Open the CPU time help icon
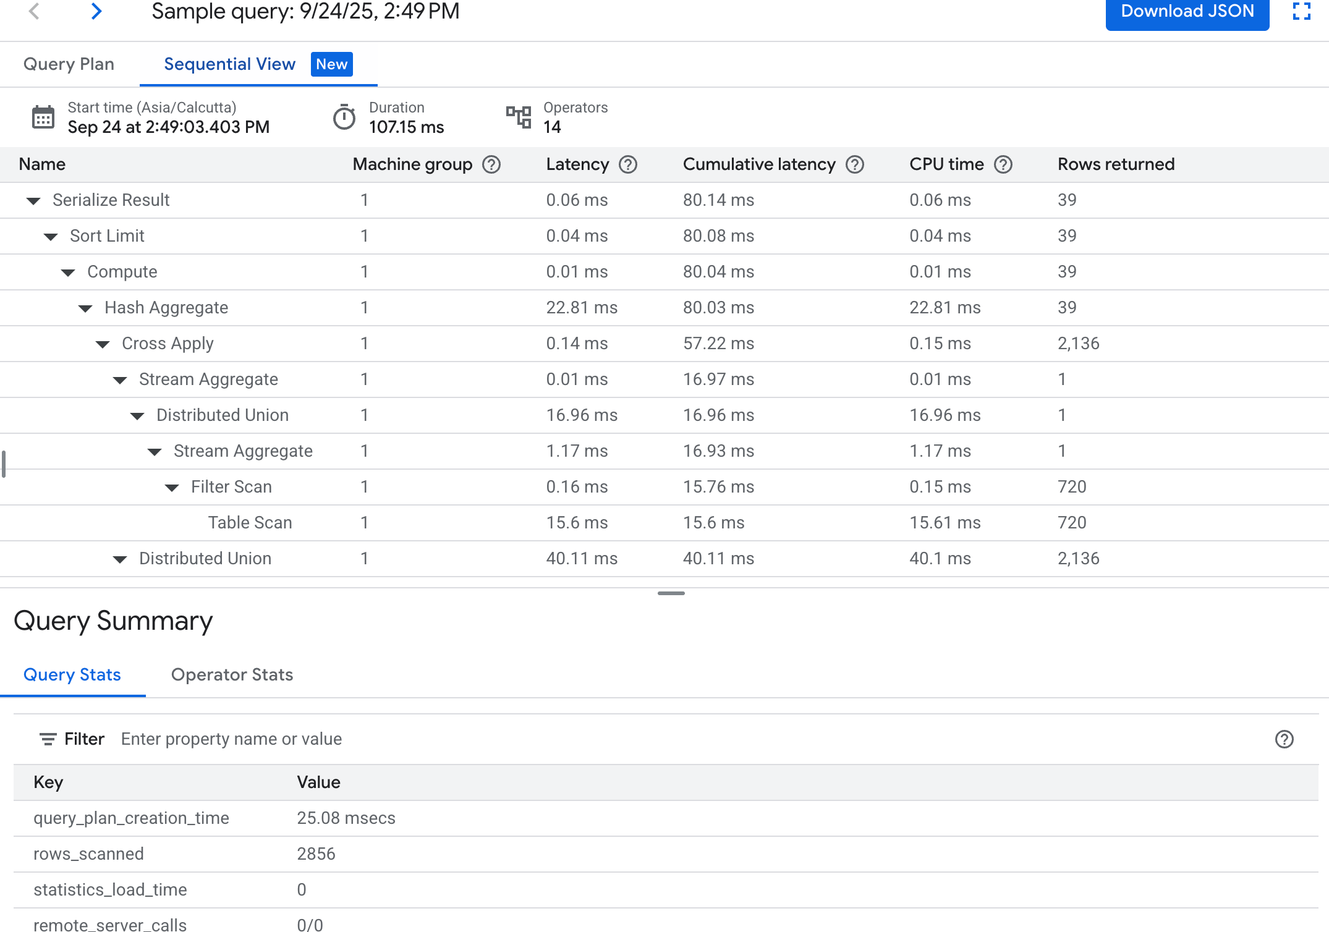Screen dimensions: 1329x932 (1003, 164)
